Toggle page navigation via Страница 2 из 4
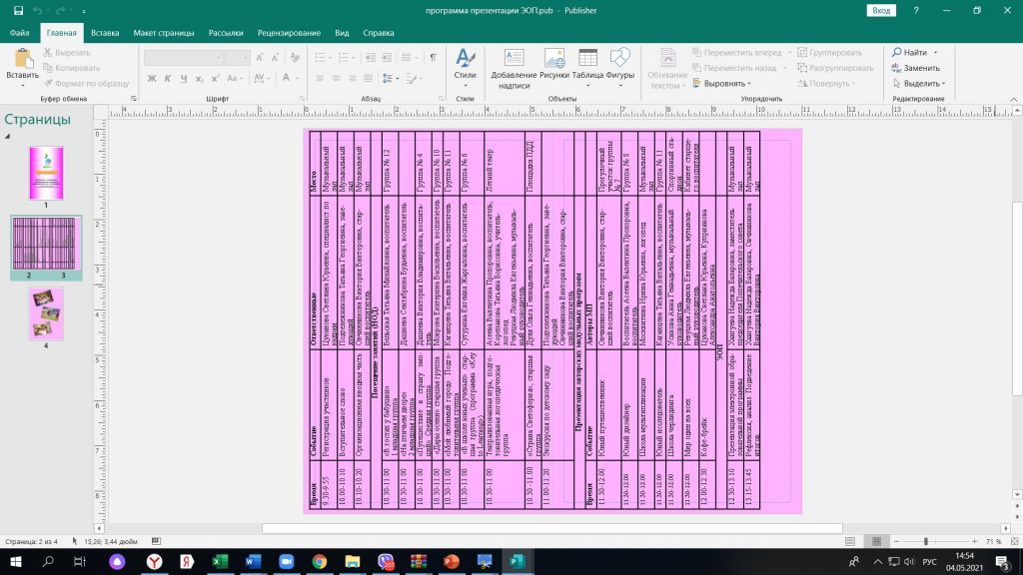 point(32,541)
